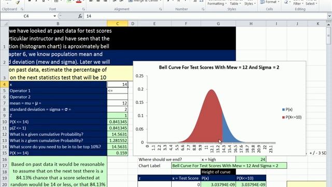Select the P(X >= 14) result 0.159
The image size is (332, 187).
118,153
